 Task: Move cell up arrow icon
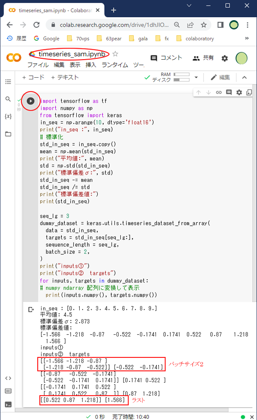[198, 92]
